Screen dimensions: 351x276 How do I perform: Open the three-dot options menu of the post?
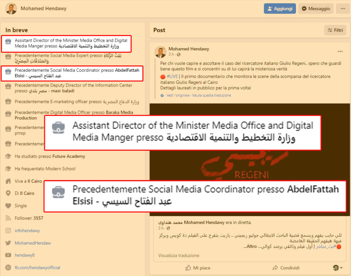point(340,51)
